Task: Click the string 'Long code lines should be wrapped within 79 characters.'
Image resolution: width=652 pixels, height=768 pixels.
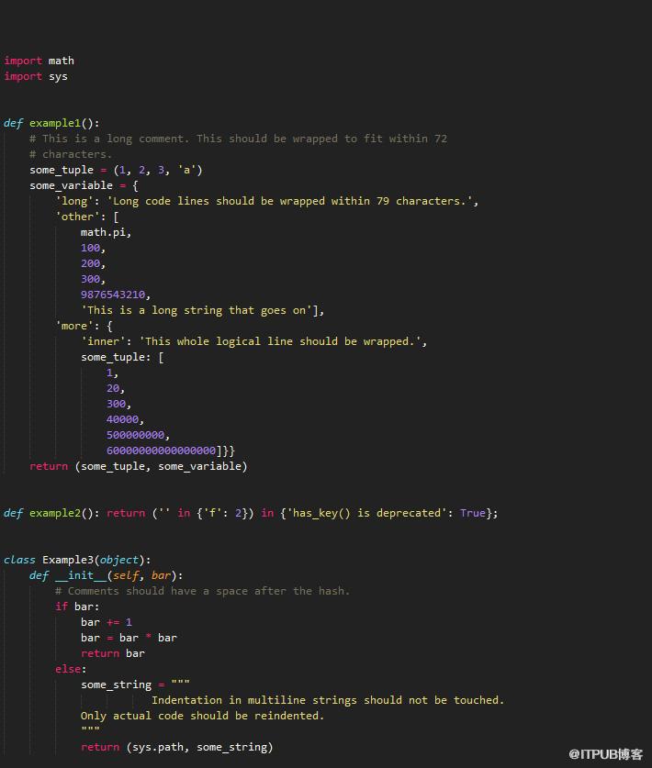Action: coord(289,201)
